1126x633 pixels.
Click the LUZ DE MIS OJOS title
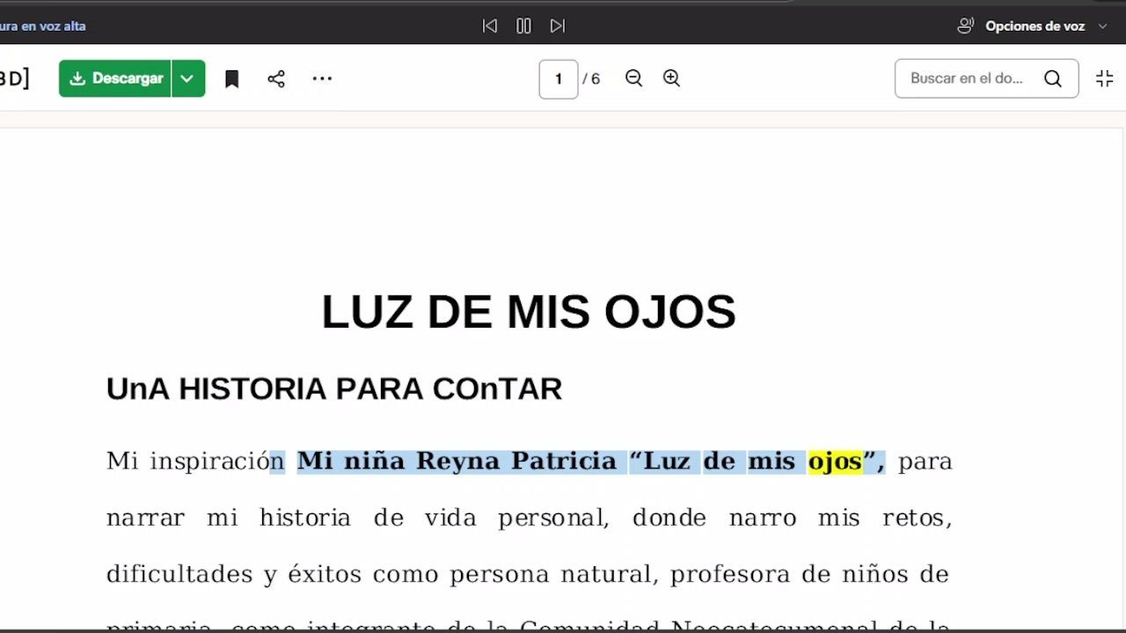coord(528,312)
